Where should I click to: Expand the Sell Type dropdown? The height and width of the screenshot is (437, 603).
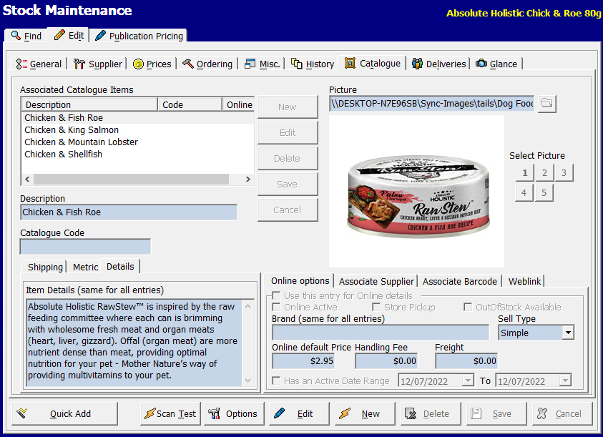(x=567, y=333)
